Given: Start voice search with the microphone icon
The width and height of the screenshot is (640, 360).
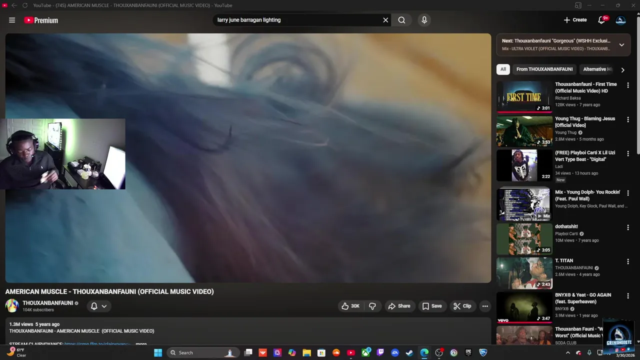Looking at the screenshot, I should click(424, 20).
